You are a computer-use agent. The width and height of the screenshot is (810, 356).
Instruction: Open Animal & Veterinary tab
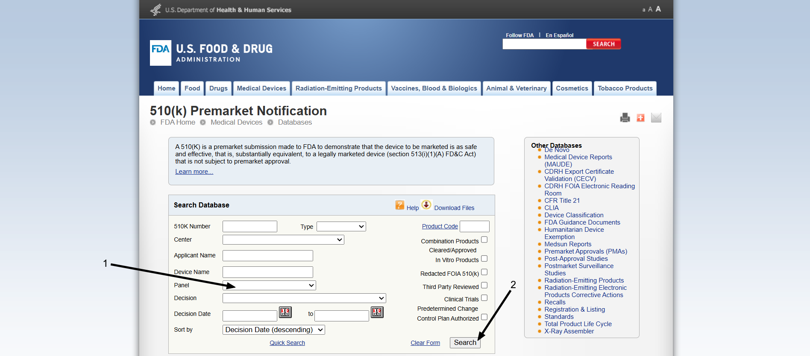(x=517, y=88)
